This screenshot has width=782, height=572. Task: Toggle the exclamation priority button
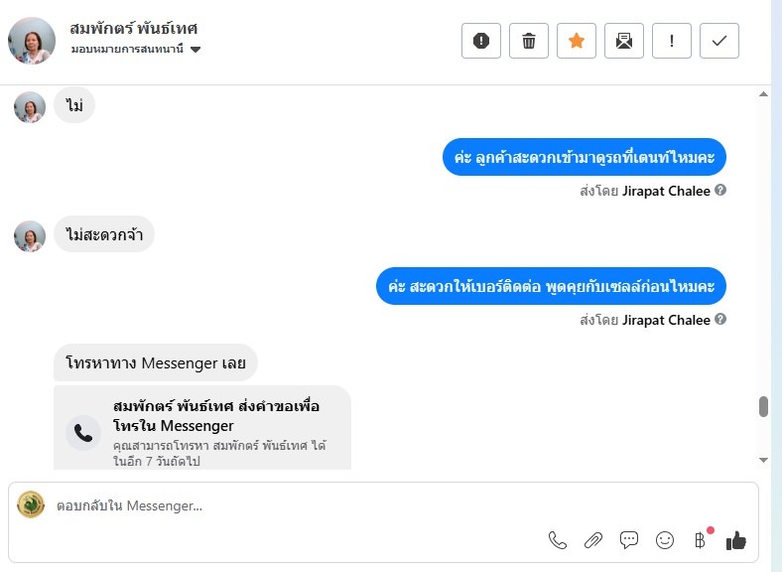pyautogui.click(x=672, y=41)
